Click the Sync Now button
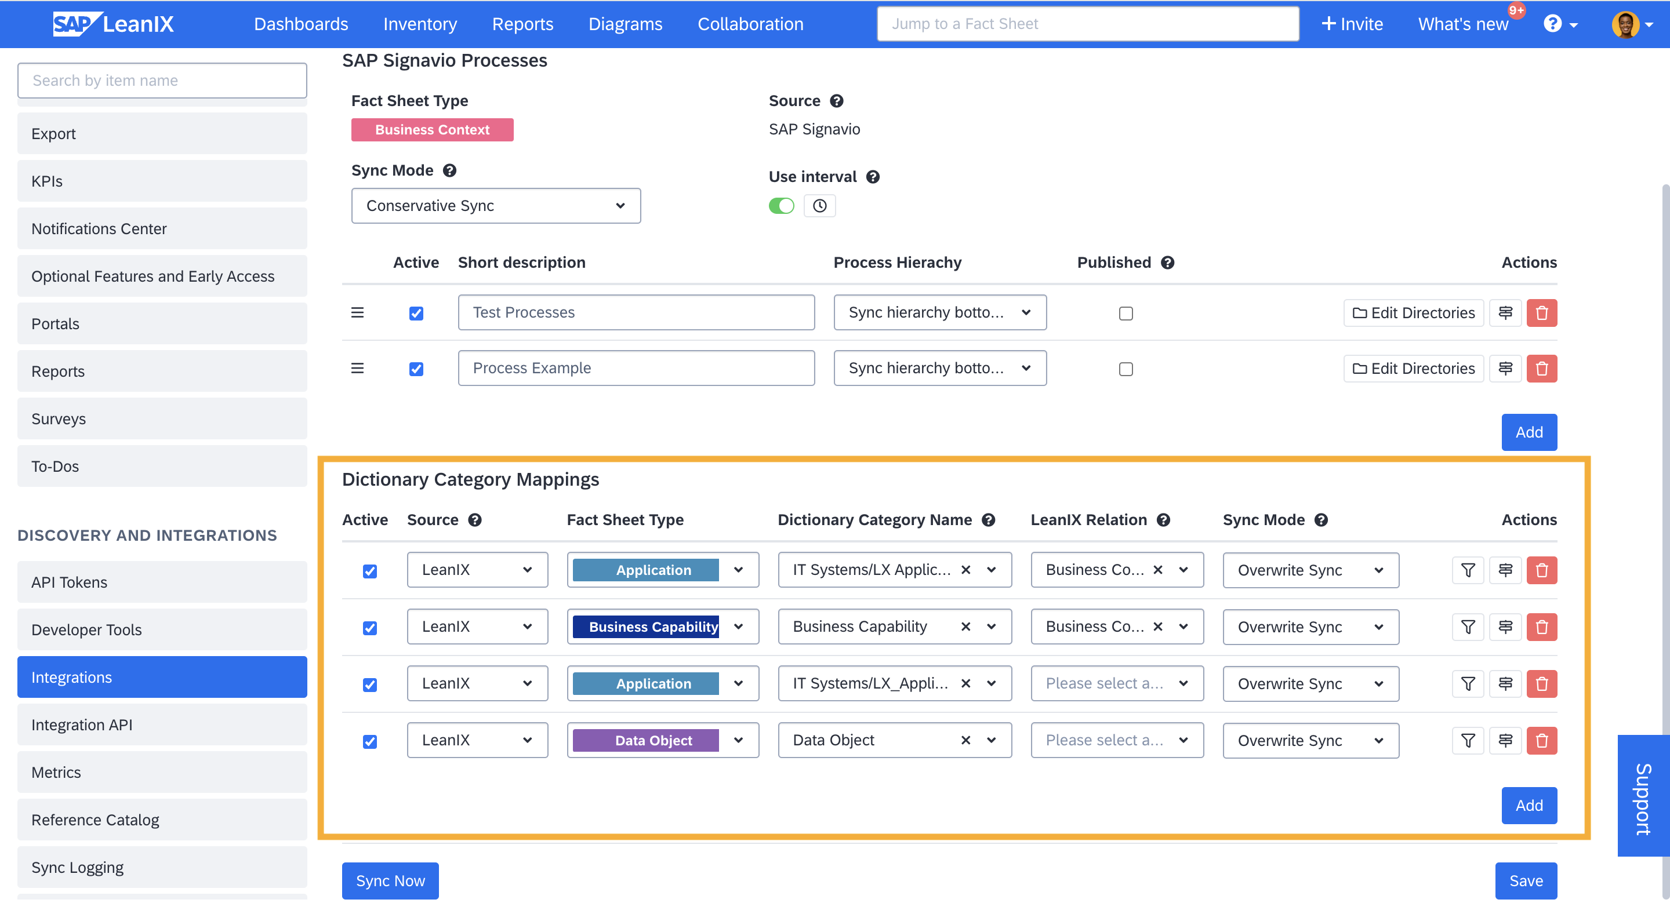Viewport: 1670px width, 903px height. click(x=390, y=881)
